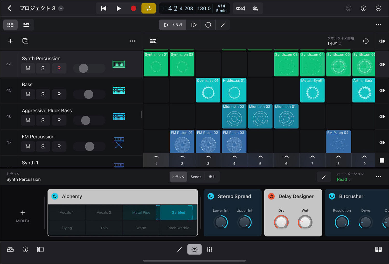Viewport: 389px width, 264px height.
Task: Click the metronome icon in the control bar
Action: [x=255, y=9]
